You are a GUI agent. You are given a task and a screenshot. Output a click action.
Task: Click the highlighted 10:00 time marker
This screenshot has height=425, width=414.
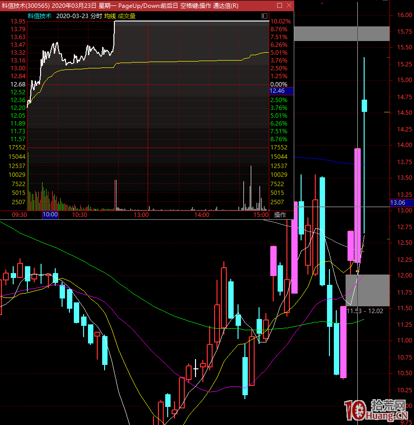click(50, 214)
